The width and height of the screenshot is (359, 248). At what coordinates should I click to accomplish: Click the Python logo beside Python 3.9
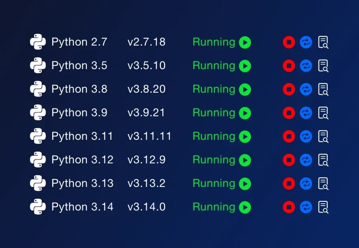[38, 112]
